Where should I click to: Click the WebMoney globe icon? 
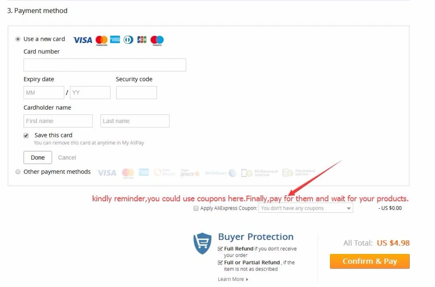(x=232, y=173)
